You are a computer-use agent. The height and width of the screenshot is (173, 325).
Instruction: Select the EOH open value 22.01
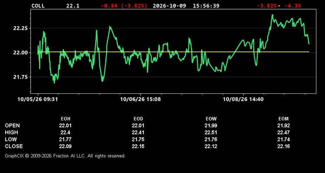pyautogui.click(x=65, y=125)
